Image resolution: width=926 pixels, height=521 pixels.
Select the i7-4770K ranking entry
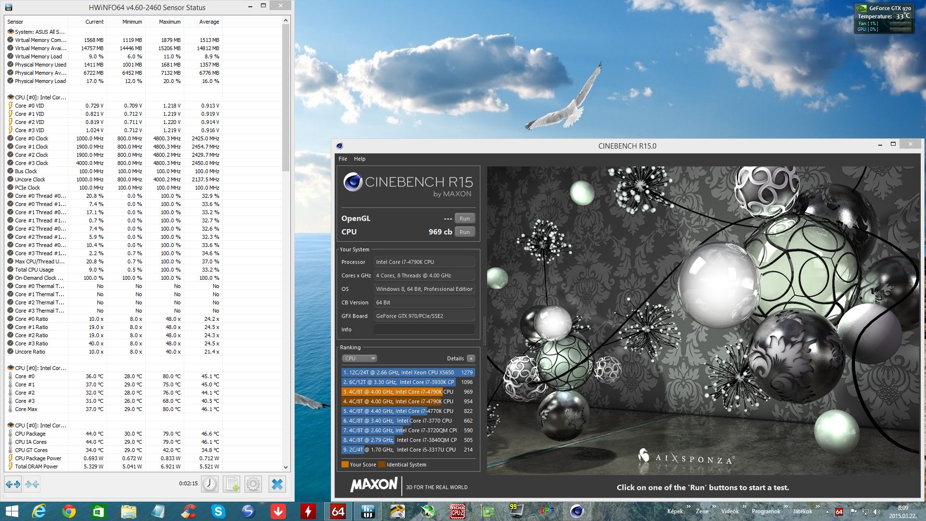[x=408, y=411]
